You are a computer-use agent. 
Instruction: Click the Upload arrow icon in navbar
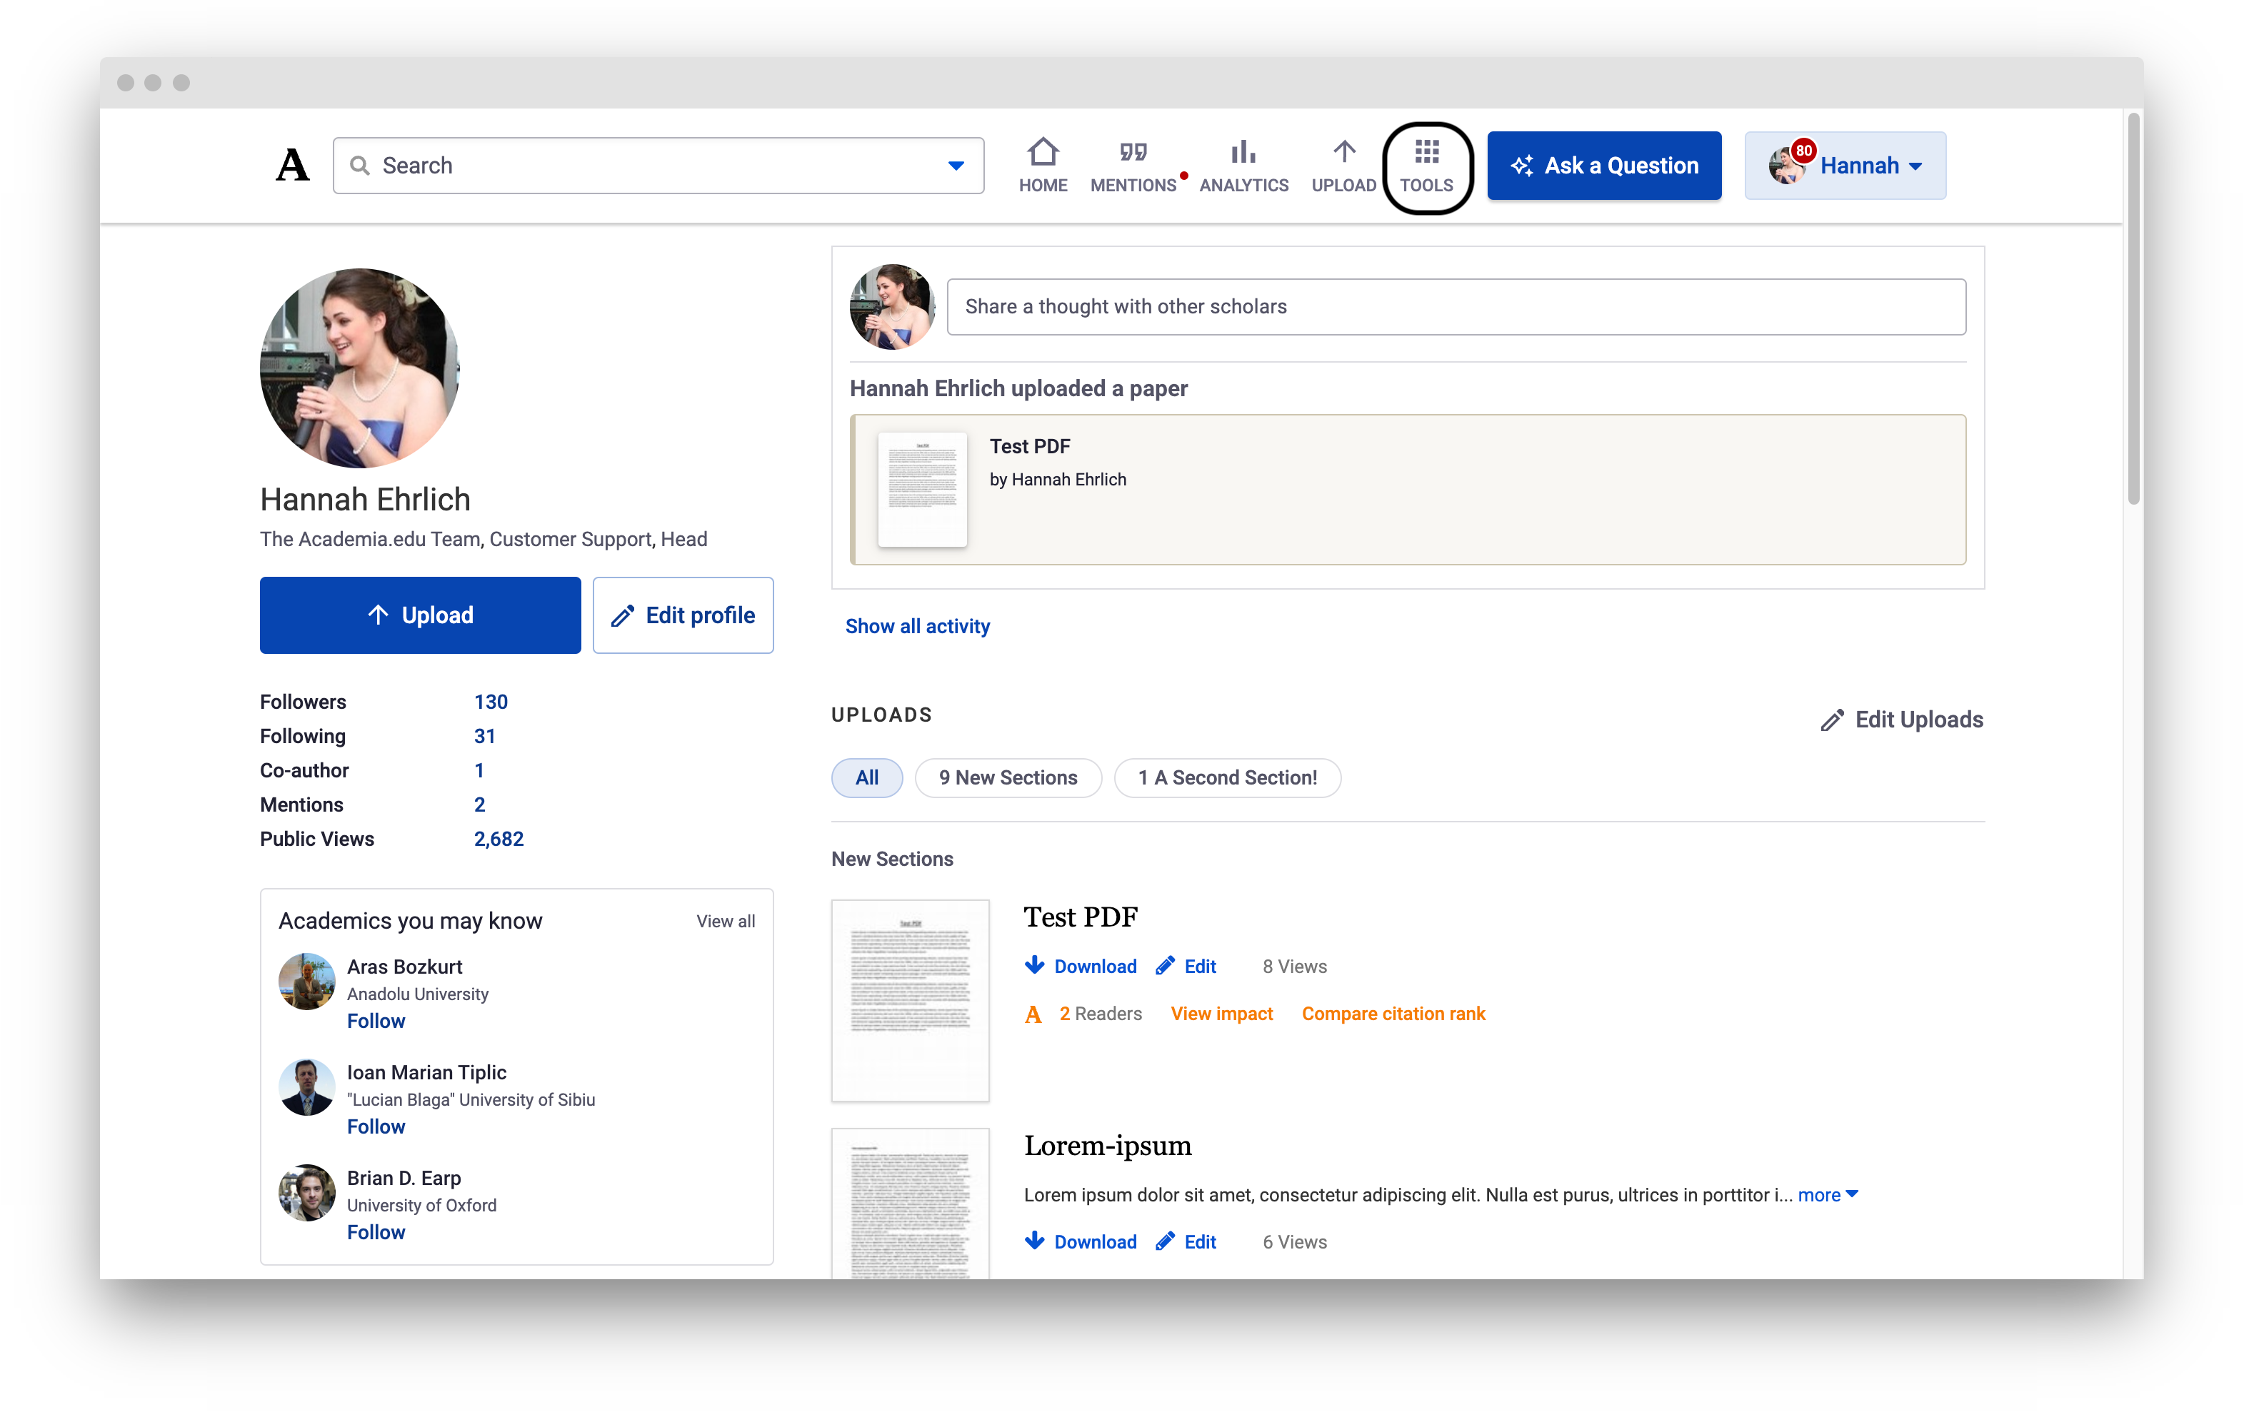click(1344, 151)
